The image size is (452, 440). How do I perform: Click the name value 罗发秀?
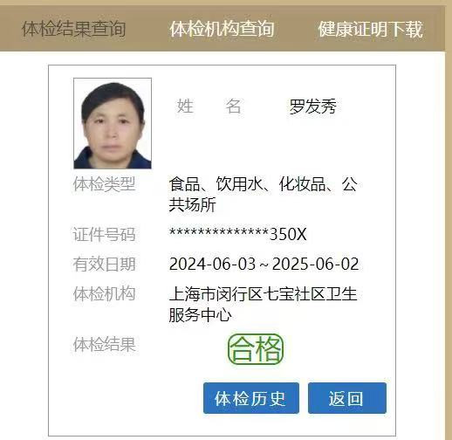point(313,107)
